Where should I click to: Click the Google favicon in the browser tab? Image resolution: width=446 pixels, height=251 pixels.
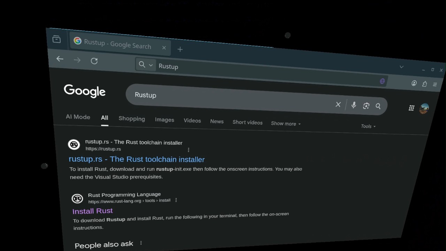tap(77, 41)
